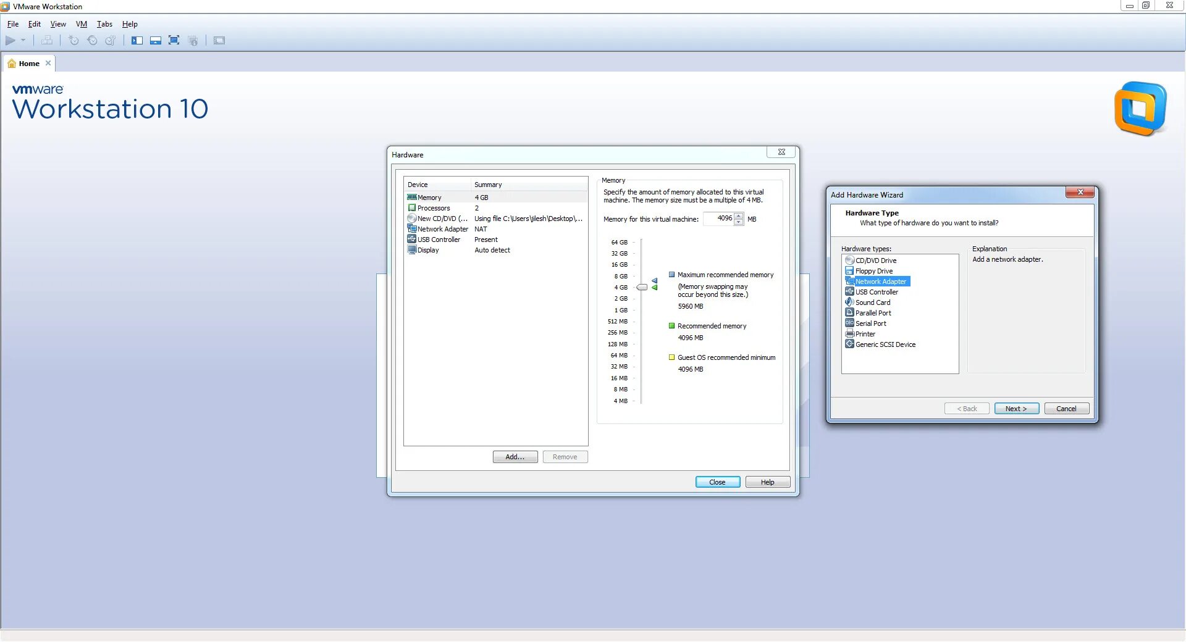The image size is (1186, 642).
Task: Click the memory slider thumb at 4 GB
Action: (x=642, y=287)
